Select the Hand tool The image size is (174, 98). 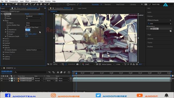(x=6, y=4)
